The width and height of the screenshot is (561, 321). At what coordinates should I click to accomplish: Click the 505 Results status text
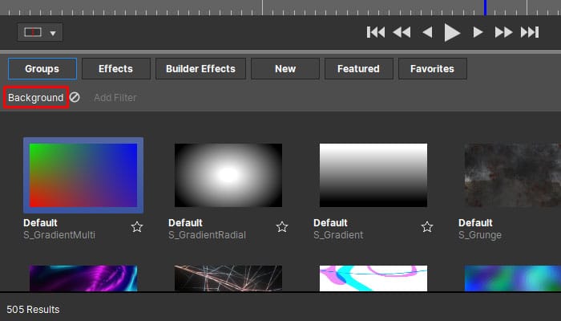34,310
